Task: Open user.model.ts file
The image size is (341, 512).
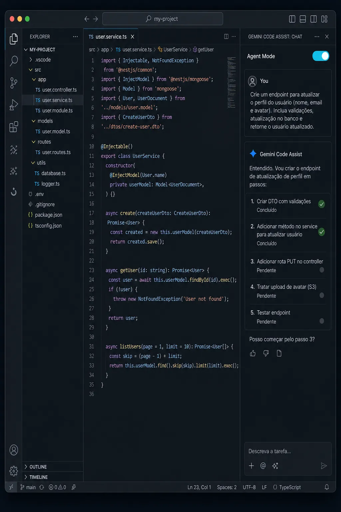Action: pyautogui.click(x=53, y=132)
